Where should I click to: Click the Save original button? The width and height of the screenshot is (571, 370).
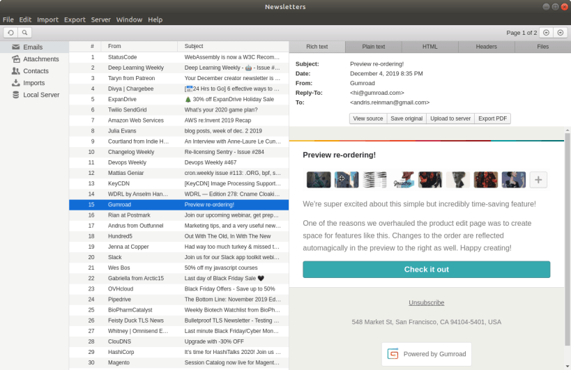point(406,118)
